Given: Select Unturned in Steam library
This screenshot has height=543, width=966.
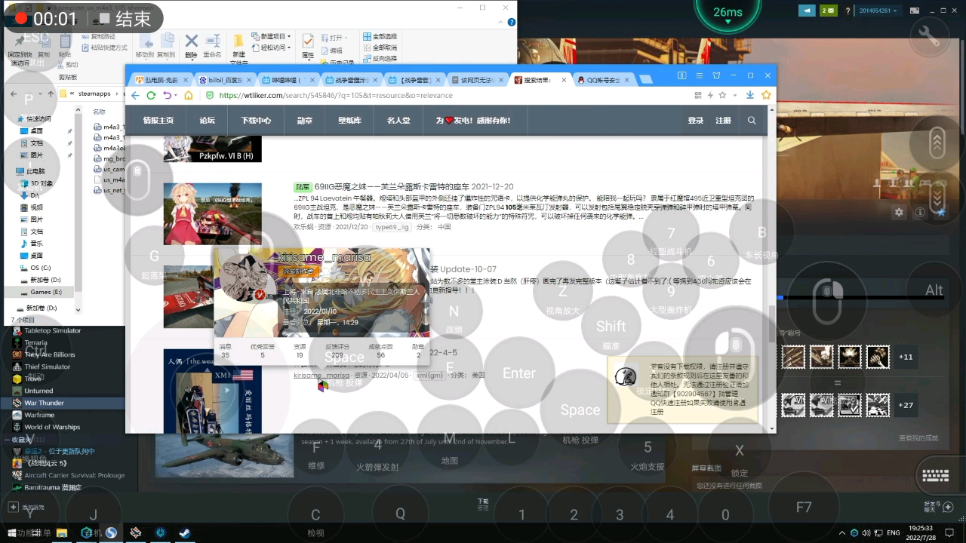Looking at the screenshot, I should (63, 391).
